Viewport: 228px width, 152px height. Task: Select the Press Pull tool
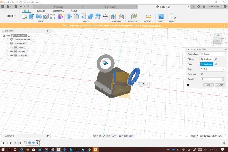[x=69, y=16]
